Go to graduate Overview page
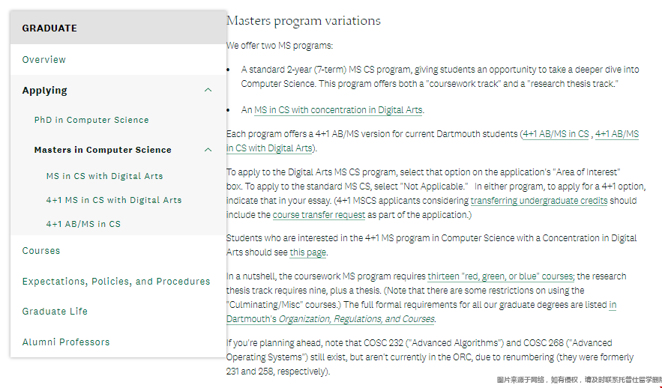Image resolution: width=662 pixels, height=388 pixels. click(44, 60)
